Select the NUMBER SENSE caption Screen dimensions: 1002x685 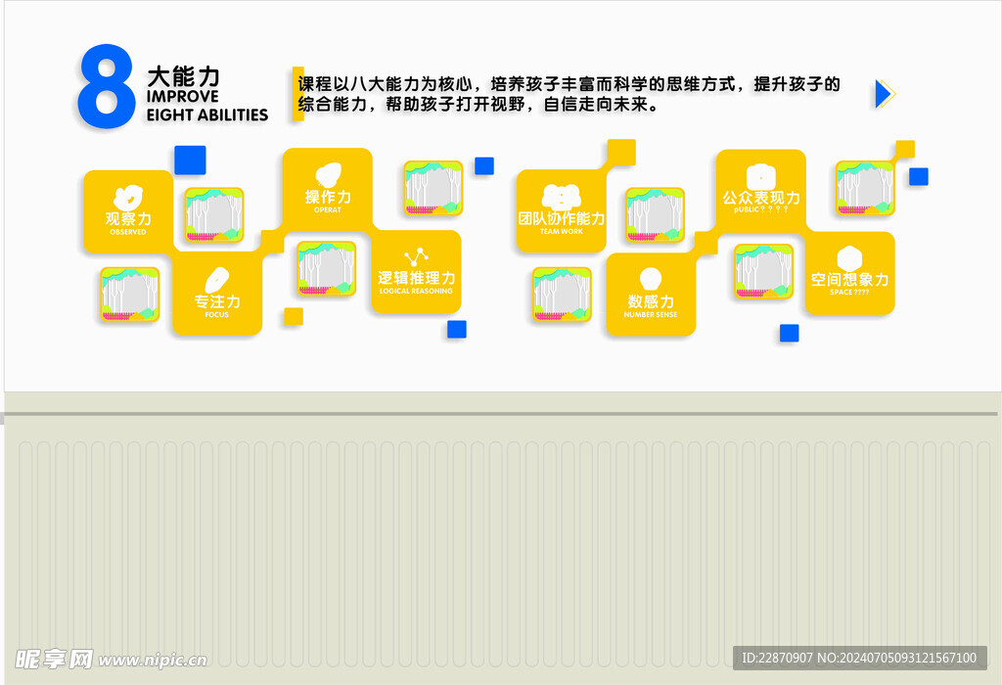coord(650,315)
